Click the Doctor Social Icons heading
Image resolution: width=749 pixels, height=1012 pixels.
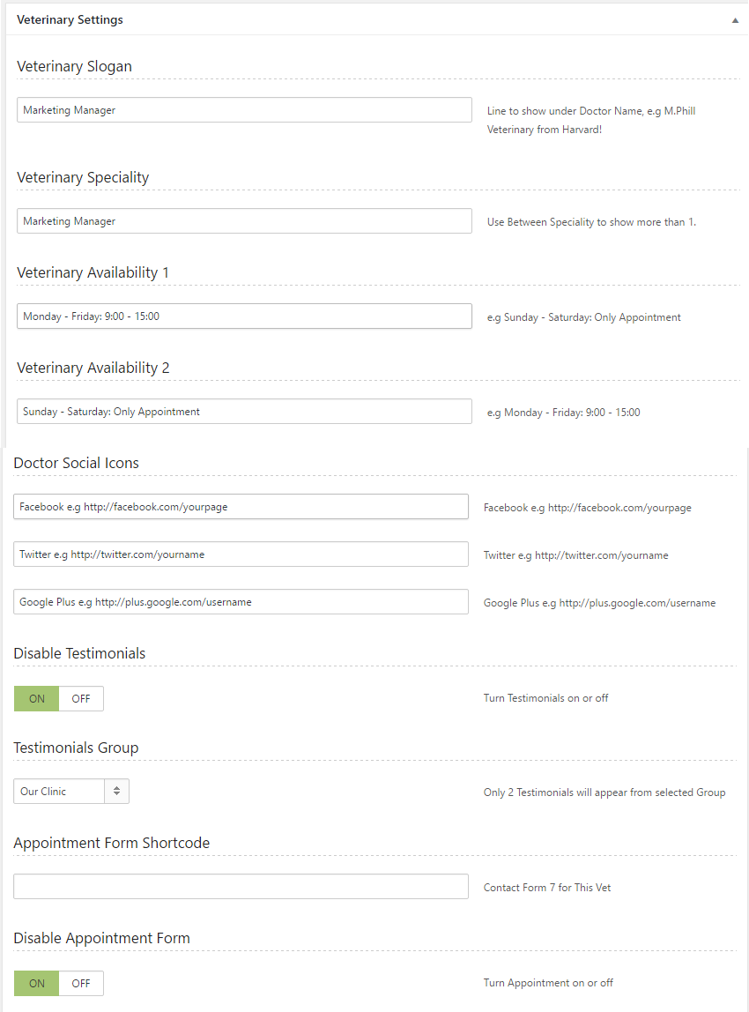(76, 463)
